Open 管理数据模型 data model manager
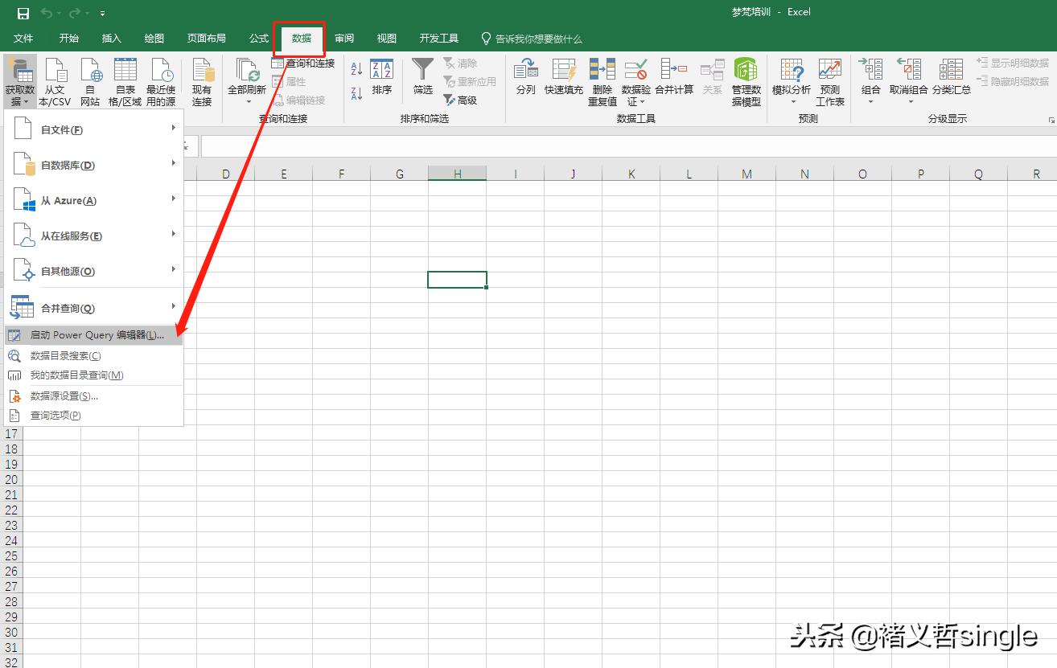1057x668 pixels. [745, 79]
